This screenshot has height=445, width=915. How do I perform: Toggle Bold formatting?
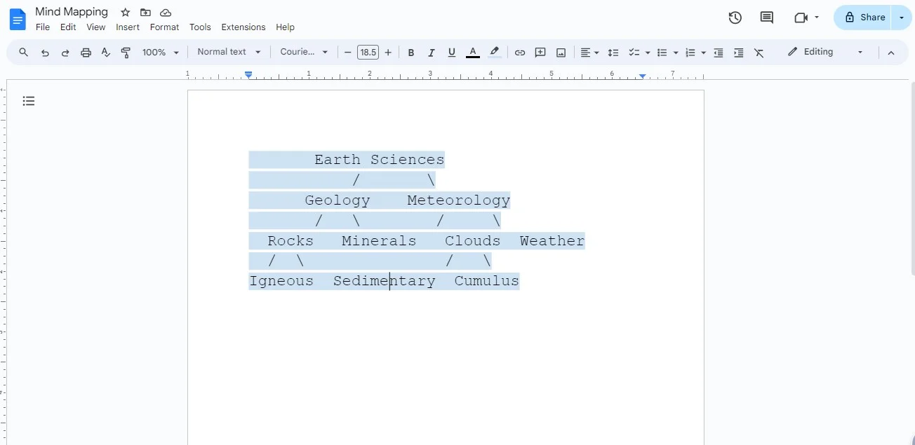coord(411,53)
